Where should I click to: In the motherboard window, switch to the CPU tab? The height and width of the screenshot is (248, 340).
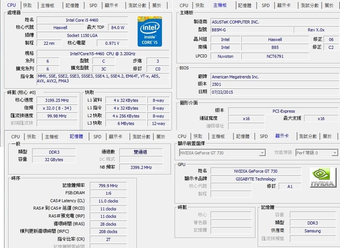(x=184, y=5)
